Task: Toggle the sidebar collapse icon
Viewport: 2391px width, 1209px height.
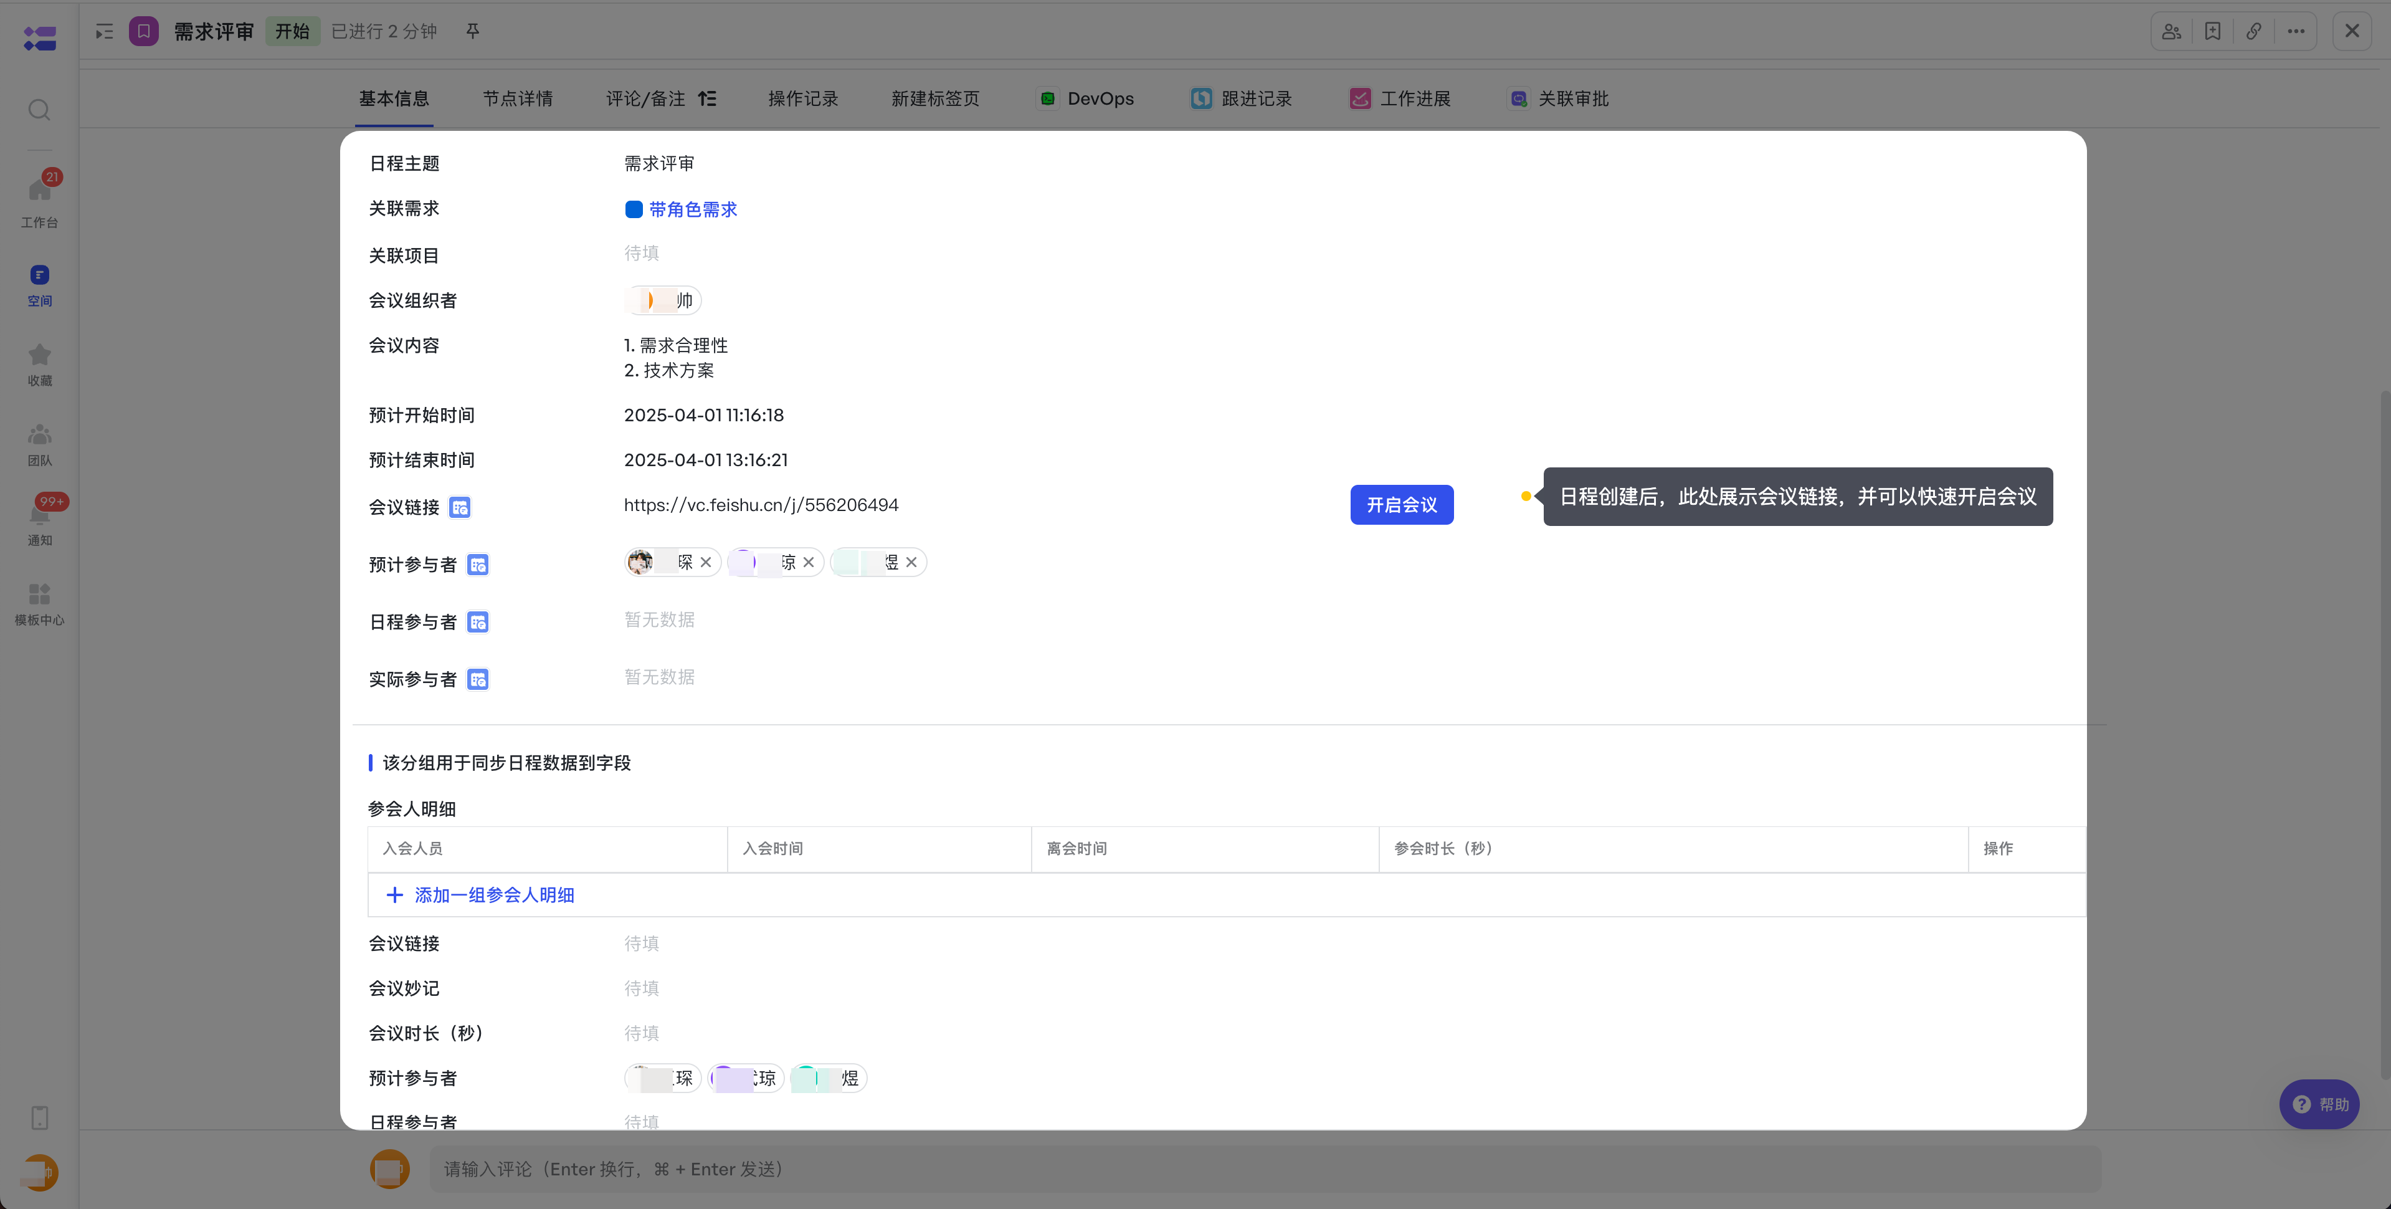Action: (104, 32)
